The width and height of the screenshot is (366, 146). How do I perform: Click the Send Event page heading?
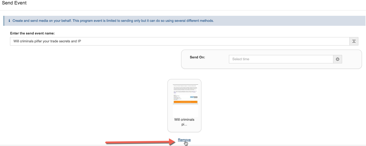(x=14, y=3)
